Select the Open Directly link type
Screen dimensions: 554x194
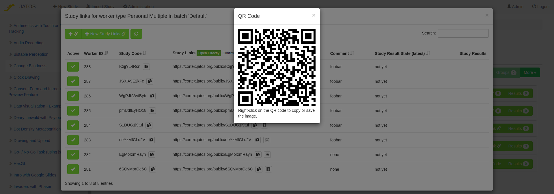pos(209,53)
